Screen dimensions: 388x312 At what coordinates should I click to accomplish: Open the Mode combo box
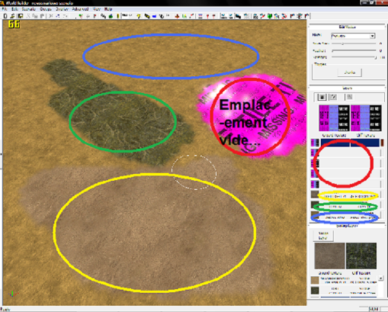point(353,36)
